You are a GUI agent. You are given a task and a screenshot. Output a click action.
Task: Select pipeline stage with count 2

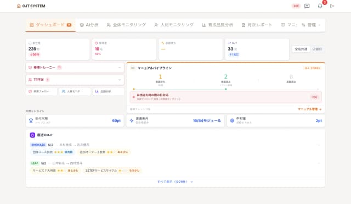(225, 80)
